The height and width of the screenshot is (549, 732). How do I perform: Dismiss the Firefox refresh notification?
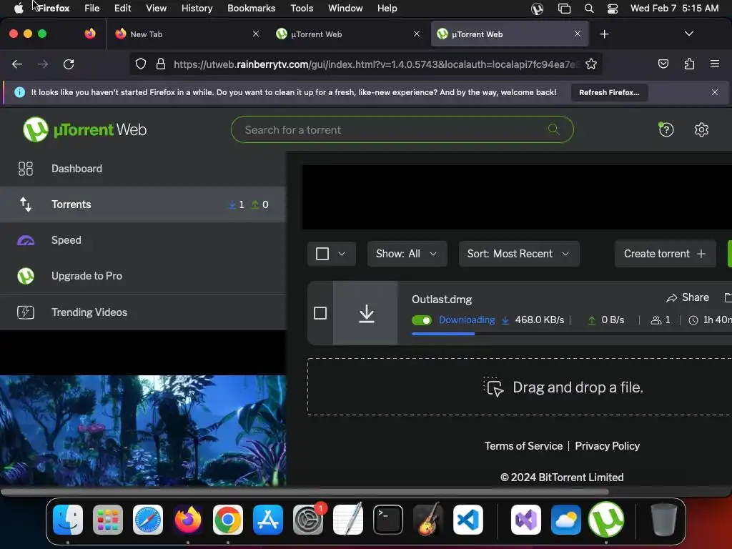[x=714, y=92]
